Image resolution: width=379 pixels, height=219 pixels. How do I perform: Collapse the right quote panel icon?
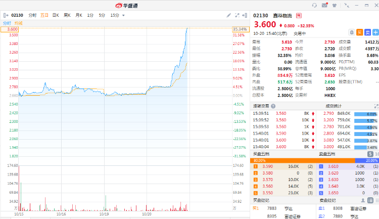(245, 15)
